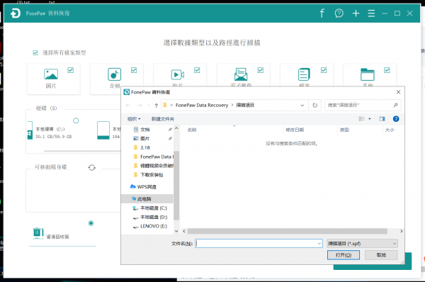The image size is (425, 282).
Task: Select the video file type card icon
Action: point(178,74)
